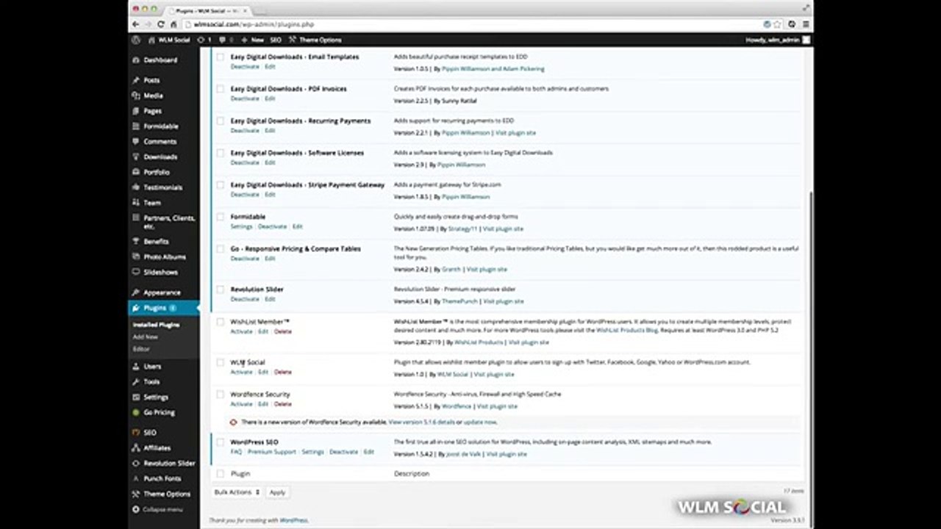Open Installed Plugins submenu item
Screen dimensions: 941x529
[x=156, y=325]
